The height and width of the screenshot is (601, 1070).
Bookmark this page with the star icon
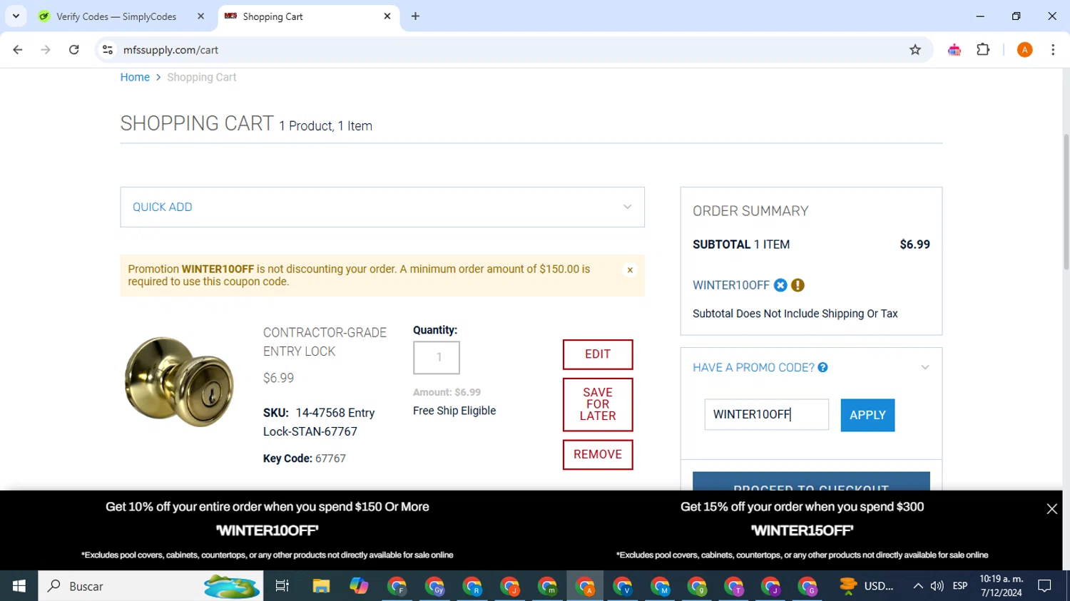click(915, 50)
